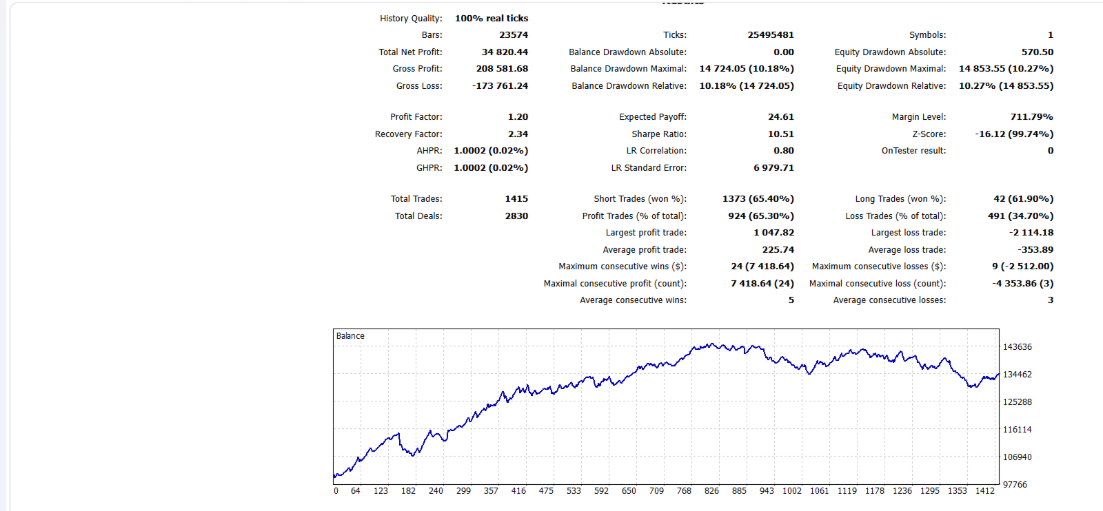Click the Margin Level value 711.79%
Image resolution: width=1103 pixels, height=511 pixels.
click(1032, 117)
